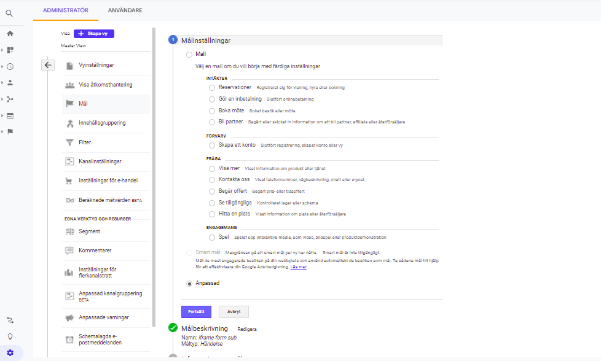Open the Conversions flag icon in sidebar
The width and height of the screenshot is (601, 361).
[x=10, y=131]
